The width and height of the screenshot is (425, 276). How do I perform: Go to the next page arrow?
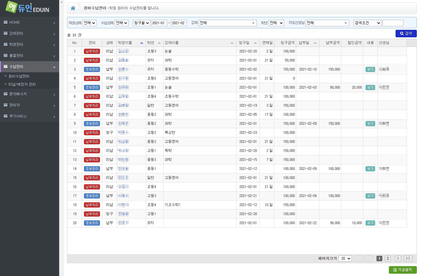(398, 259)
